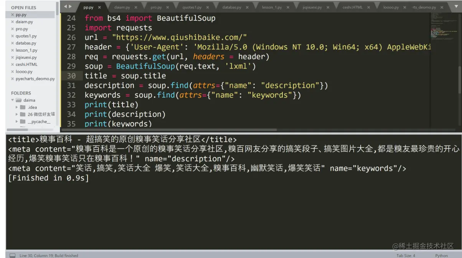This screenshot has width=462, height=258.
Task: Click 'print(description)' on line 34
Action: 125,114
